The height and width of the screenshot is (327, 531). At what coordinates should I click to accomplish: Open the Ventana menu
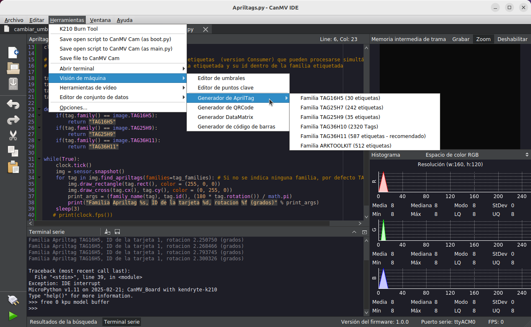[x=100, y=20]
